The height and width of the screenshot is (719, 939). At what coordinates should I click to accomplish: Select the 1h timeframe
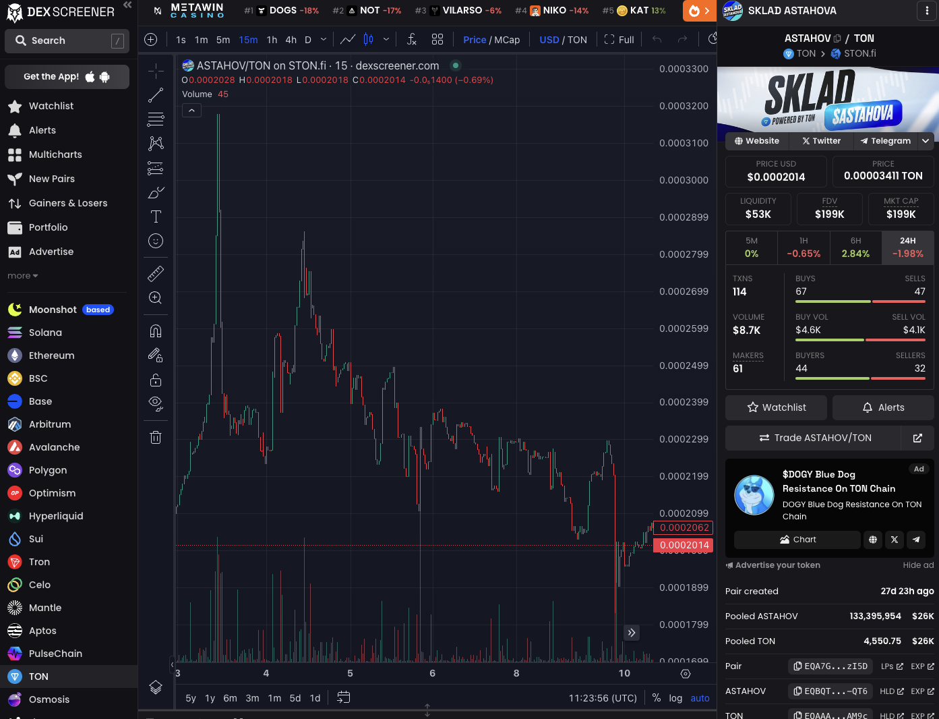tap(272, 40)
